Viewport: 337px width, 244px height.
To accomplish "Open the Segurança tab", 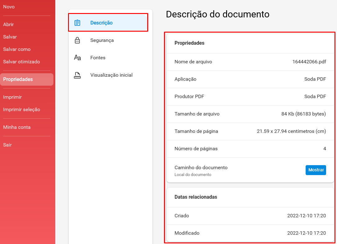I will point(108,40).
